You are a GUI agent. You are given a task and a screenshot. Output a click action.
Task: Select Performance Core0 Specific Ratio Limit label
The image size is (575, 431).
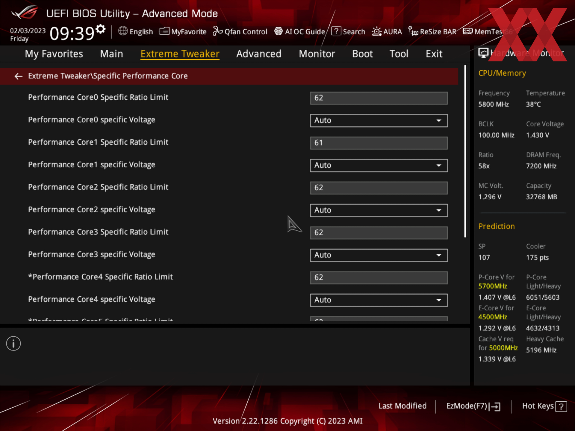tap(98, 98)
